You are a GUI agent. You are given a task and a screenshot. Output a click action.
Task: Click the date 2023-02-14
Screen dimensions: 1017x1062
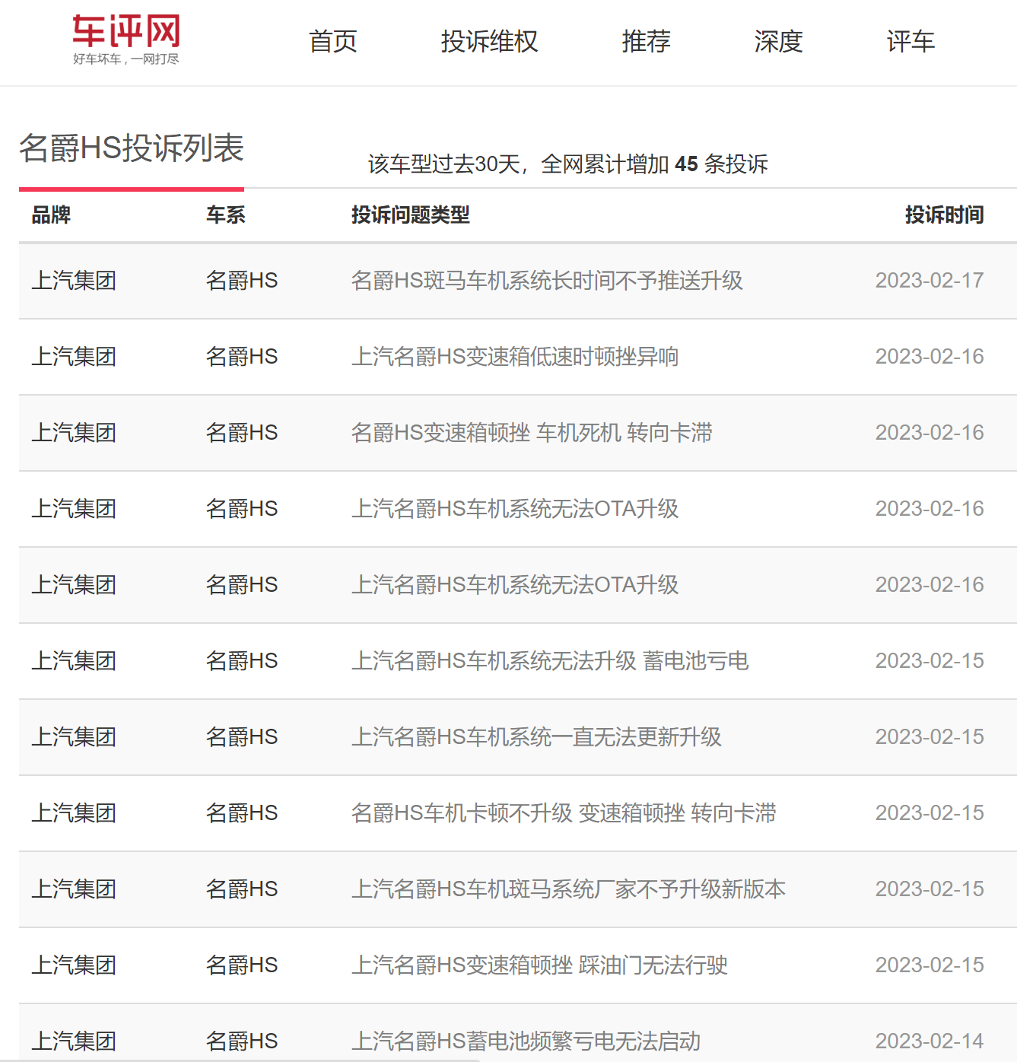930,1041
